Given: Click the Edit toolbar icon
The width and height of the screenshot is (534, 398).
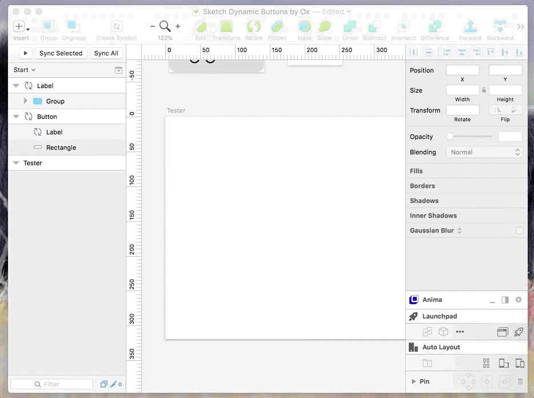Looking at the screenshot, I should 201,26.
